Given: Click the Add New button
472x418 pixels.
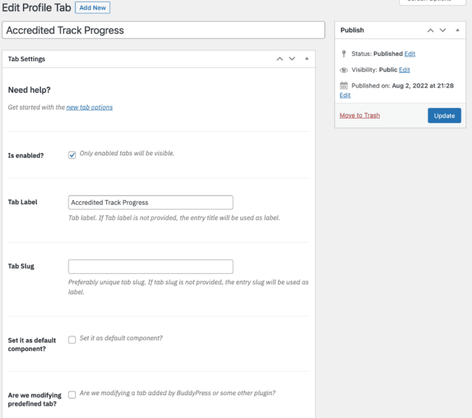Looking at the screenshot, I should pos(92,7).
